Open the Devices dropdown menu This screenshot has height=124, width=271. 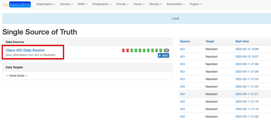pyautogui.click(x=66, y=4)
